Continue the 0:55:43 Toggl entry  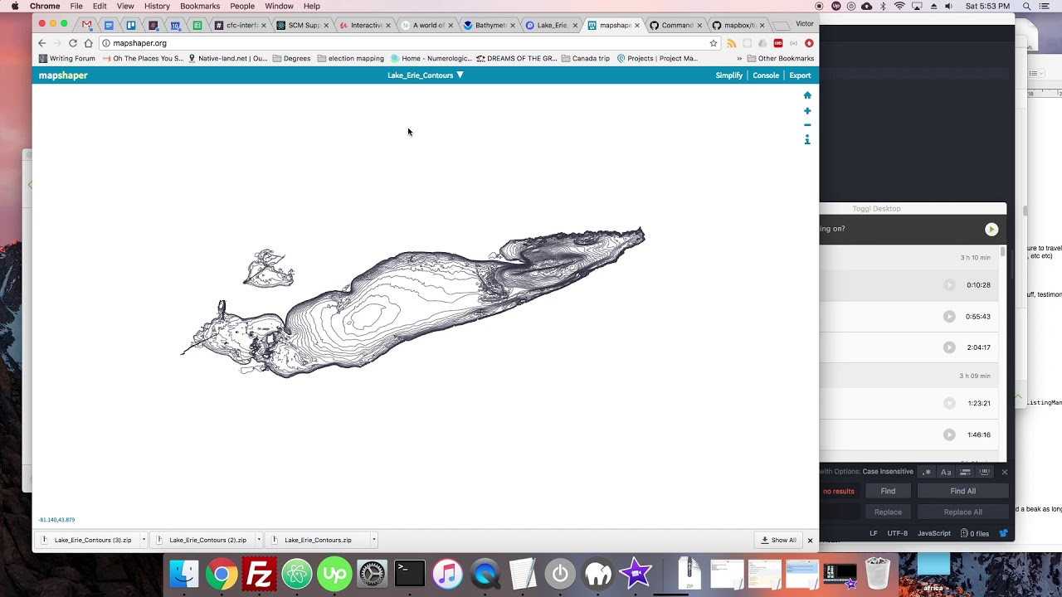pyautogui.click(x=949, y=317)
